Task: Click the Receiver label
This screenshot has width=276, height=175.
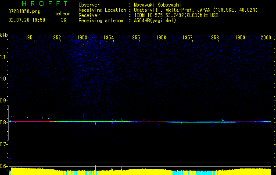Action: click(89, 15)
